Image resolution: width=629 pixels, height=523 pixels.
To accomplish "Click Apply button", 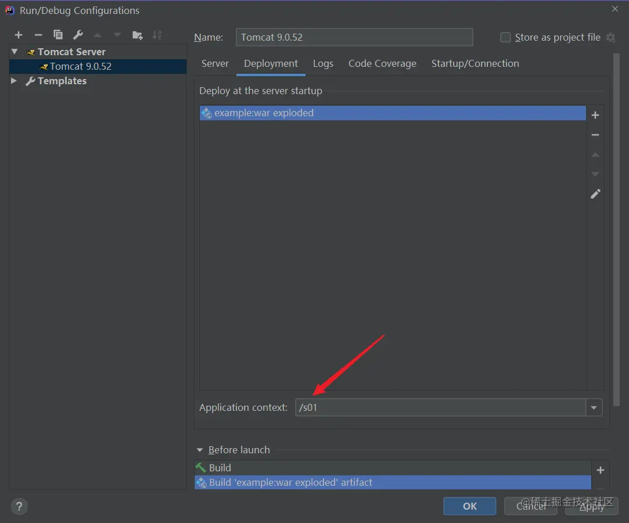I will coord(592,506).
